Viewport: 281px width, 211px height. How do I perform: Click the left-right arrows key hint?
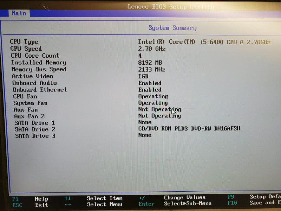click(68, 205)
